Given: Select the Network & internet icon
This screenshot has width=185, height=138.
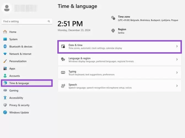Looking at the screenshot, I should [x=5, y=54].
